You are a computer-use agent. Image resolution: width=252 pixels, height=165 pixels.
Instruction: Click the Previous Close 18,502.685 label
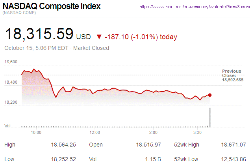(x=232, y=75)
